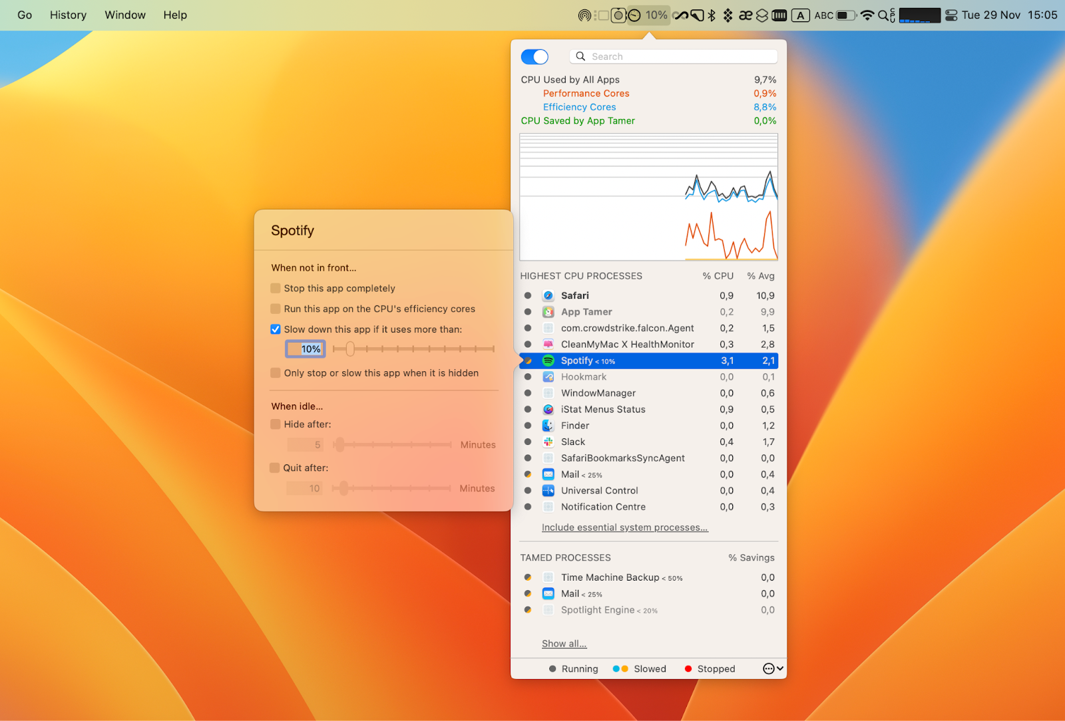
Task: Sort by the % Avg column header
Action: [x=761, y=276]
